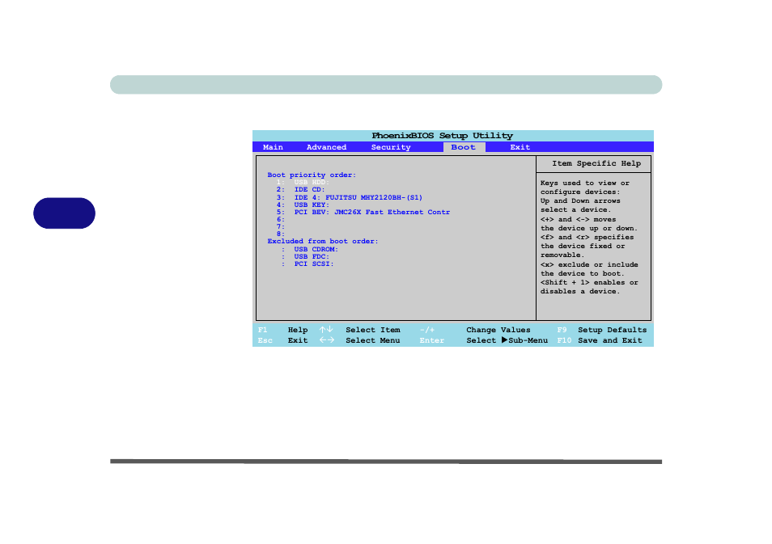Select the Boot tab
This screenshot has width=772, height=544.
[x=464, y=147]
